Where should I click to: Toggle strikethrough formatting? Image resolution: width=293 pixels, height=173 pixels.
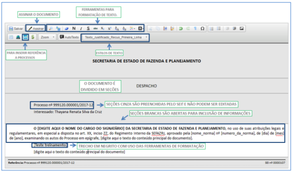click(96, 29)
